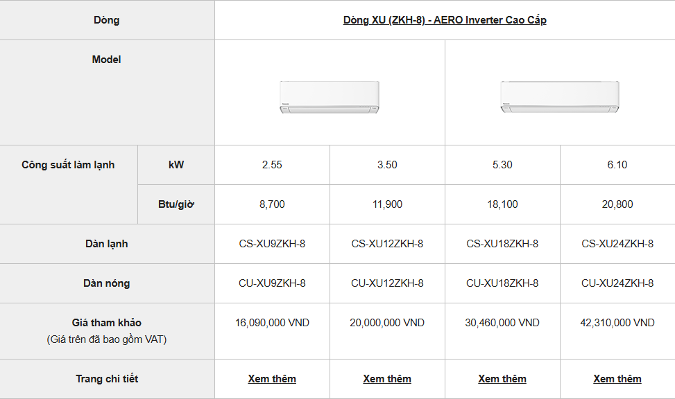The image size is (675, 399).
Task: Select the CU-XU18ZKH-8 outdoor unit cell
Action: tap(502, 283)
